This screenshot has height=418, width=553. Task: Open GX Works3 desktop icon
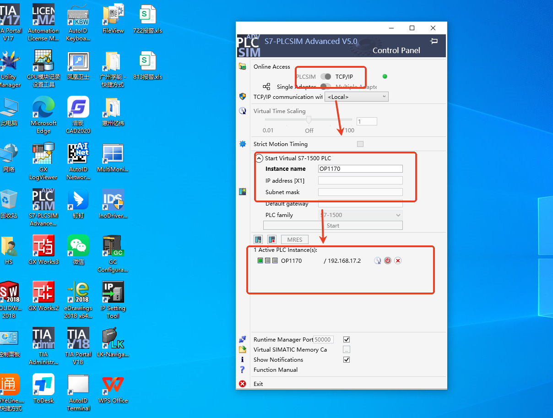click(43, 250)
